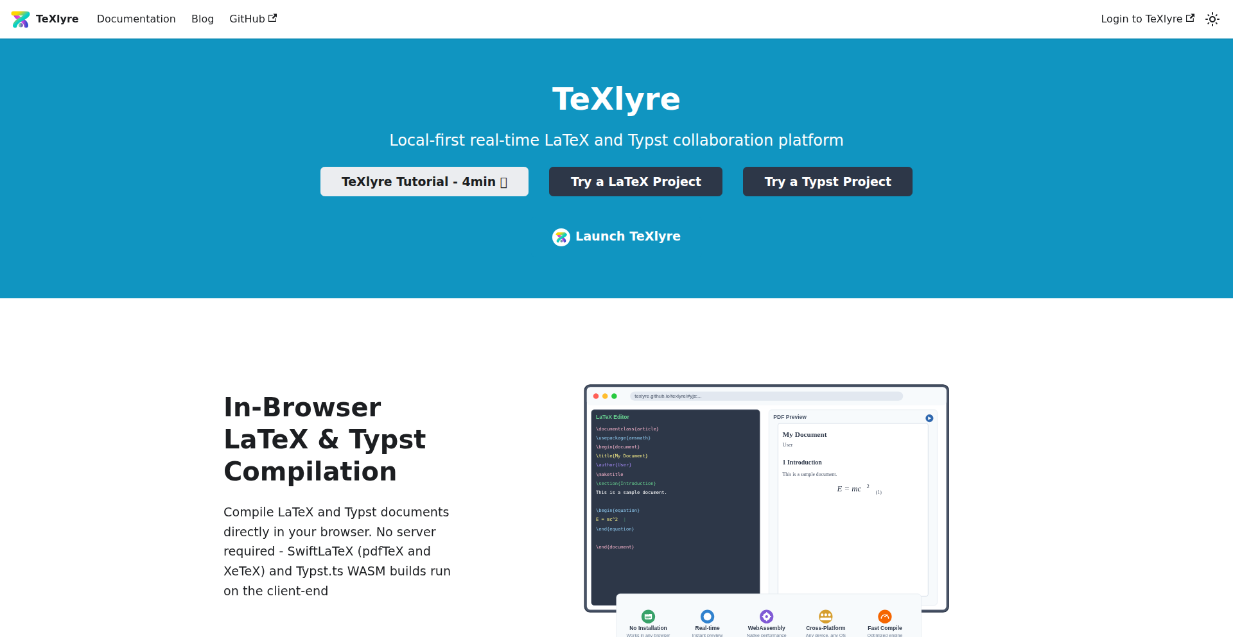This screenshot has height=637, width=1233.
Task: Click the green No Installation icon
Action: coord(649,616)
